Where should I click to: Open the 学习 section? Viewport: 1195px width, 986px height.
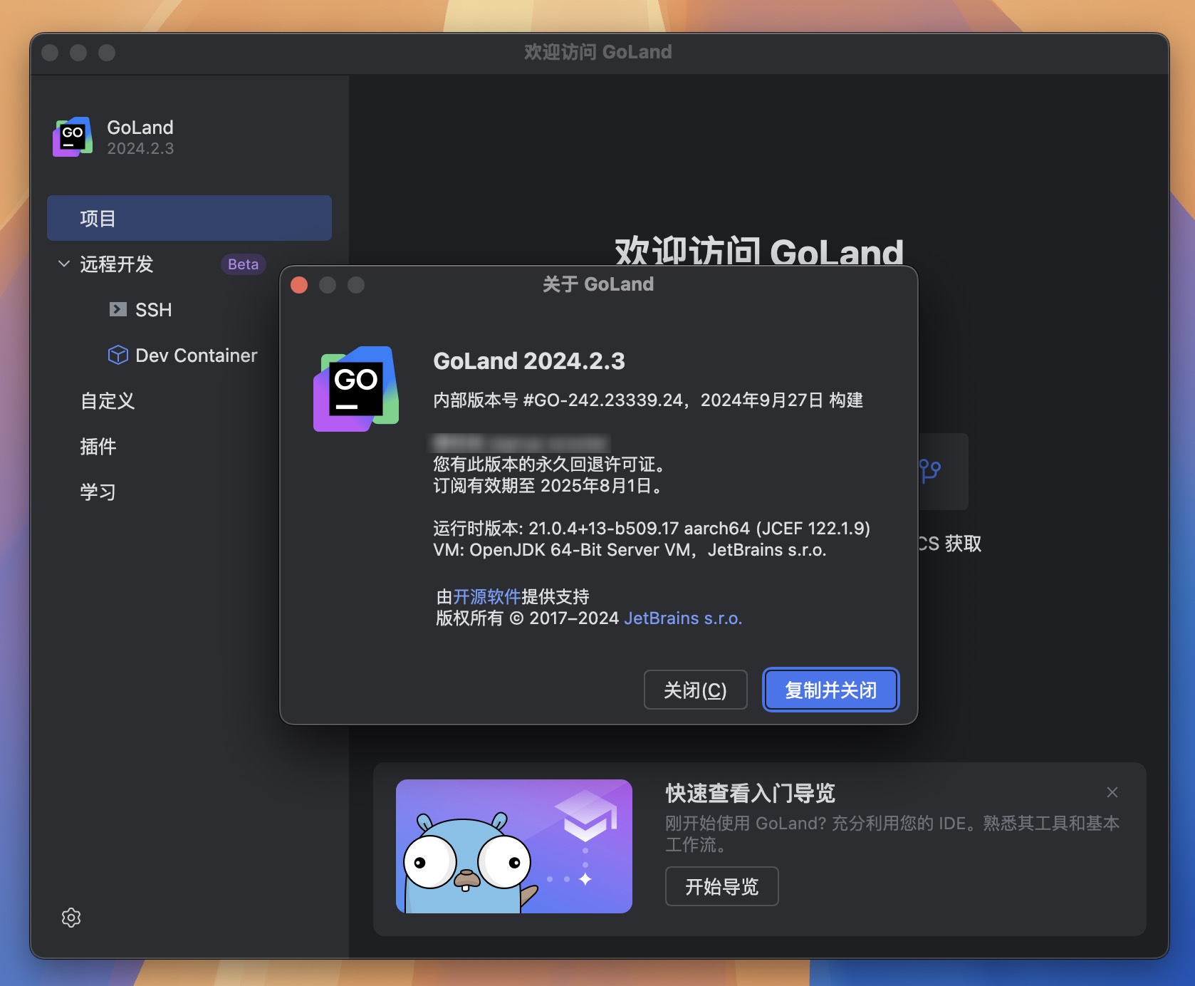coord(98,492)
